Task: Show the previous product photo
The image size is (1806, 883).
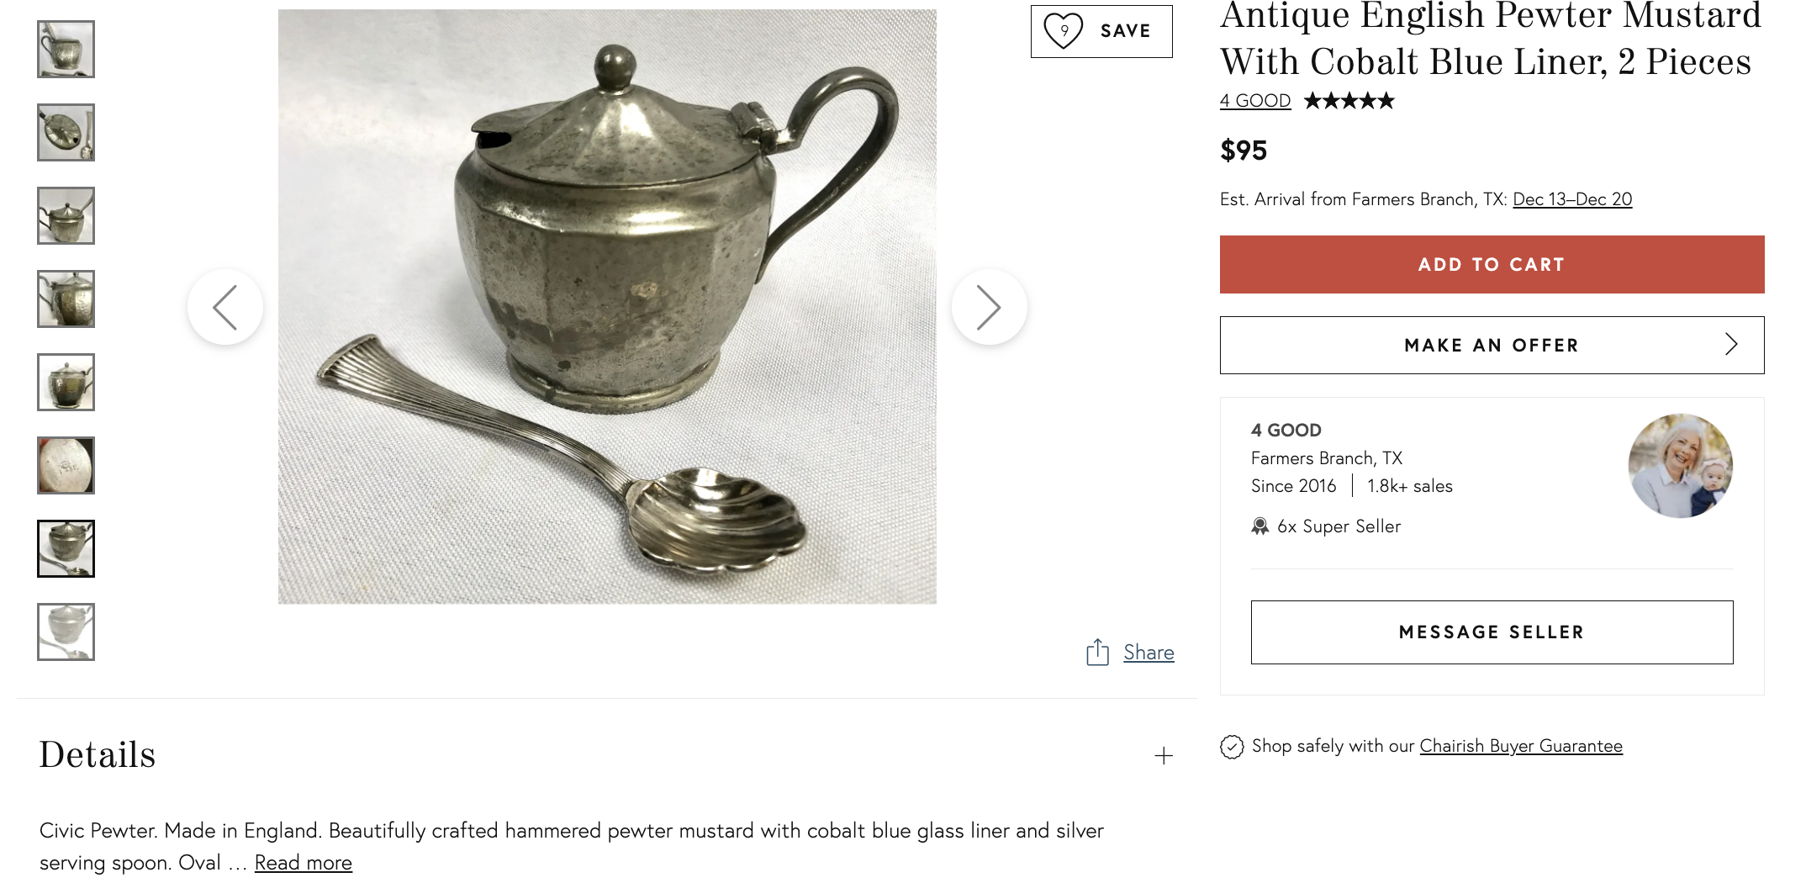Action: point(225,307)
